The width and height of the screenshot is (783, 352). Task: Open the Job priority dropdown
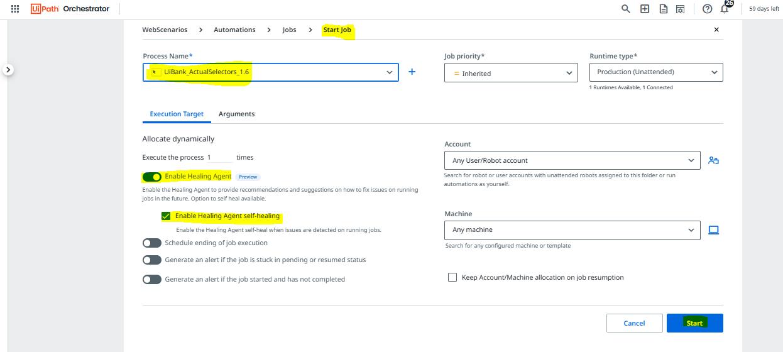510,73
